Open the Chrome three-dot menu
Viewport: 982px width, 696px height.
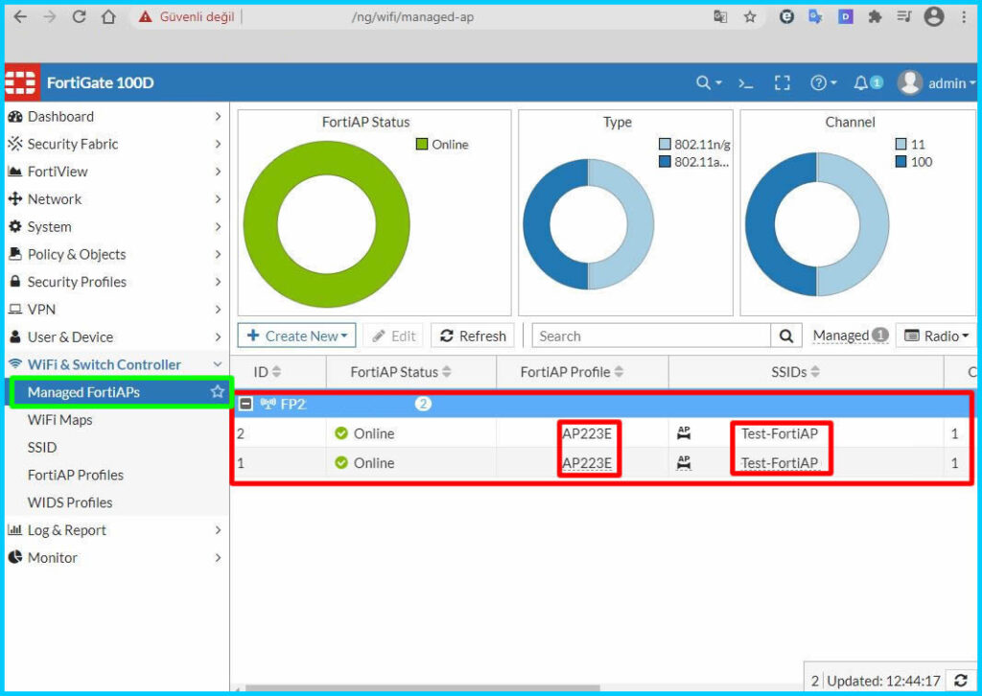(964, 17)
